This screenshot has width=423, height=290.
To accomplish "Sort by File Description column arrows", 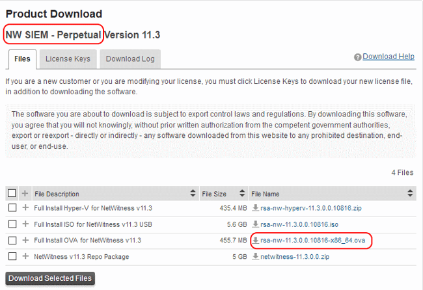I will pos(193,193).
